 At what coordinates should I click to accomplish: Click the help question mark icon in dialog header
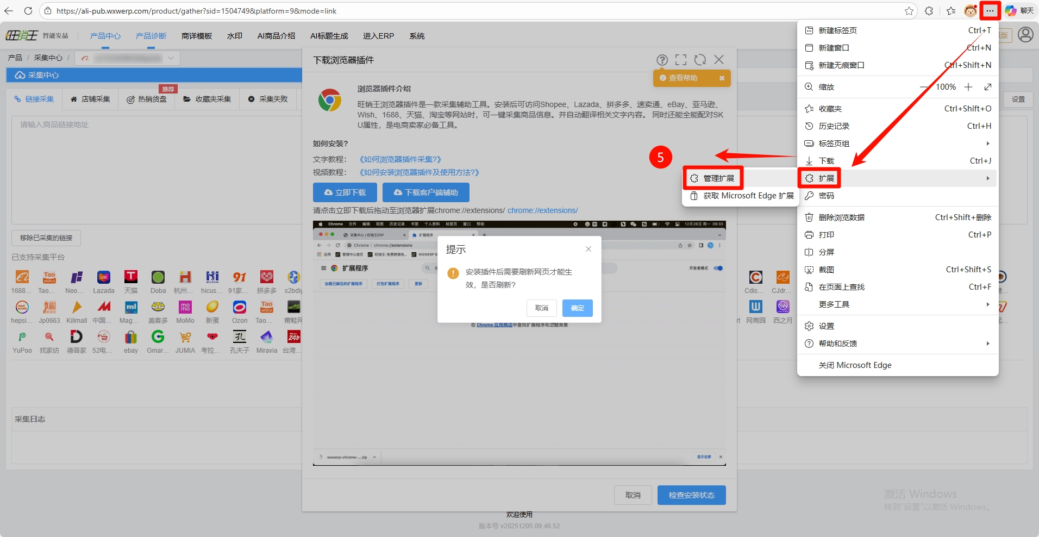662,60
